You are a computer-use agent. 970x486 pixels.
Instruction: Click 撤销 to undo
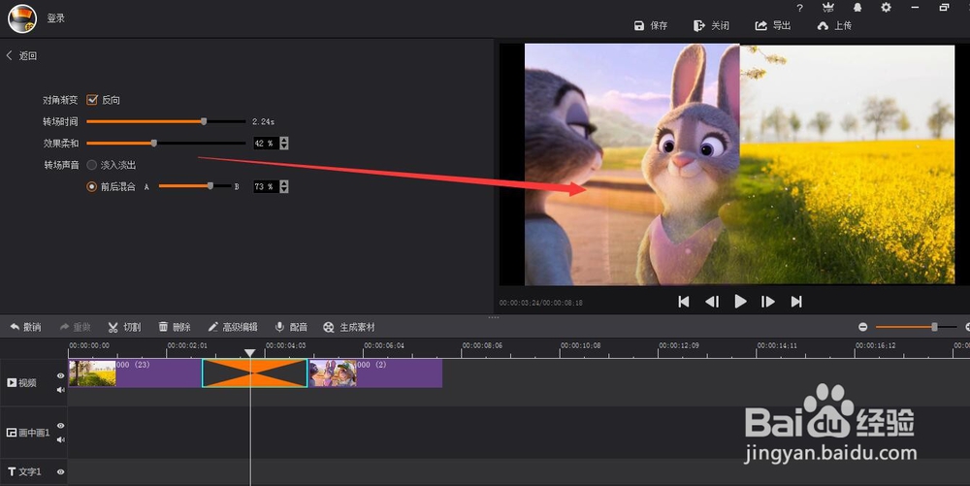[x=25, y=327]
